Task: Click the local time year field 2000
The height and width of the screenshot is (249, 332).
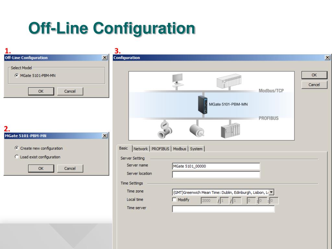Action: tap(209, 200)
